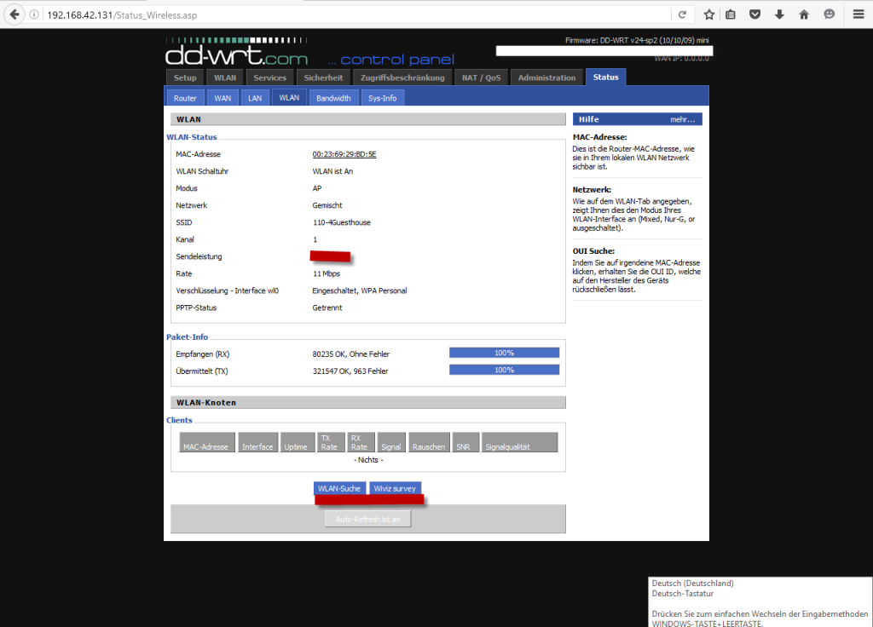This screenshot has height=627, width=873.
Task: Click the Firmware DD-WRT v24-sp2 version text
Action: tap(637, 40)
